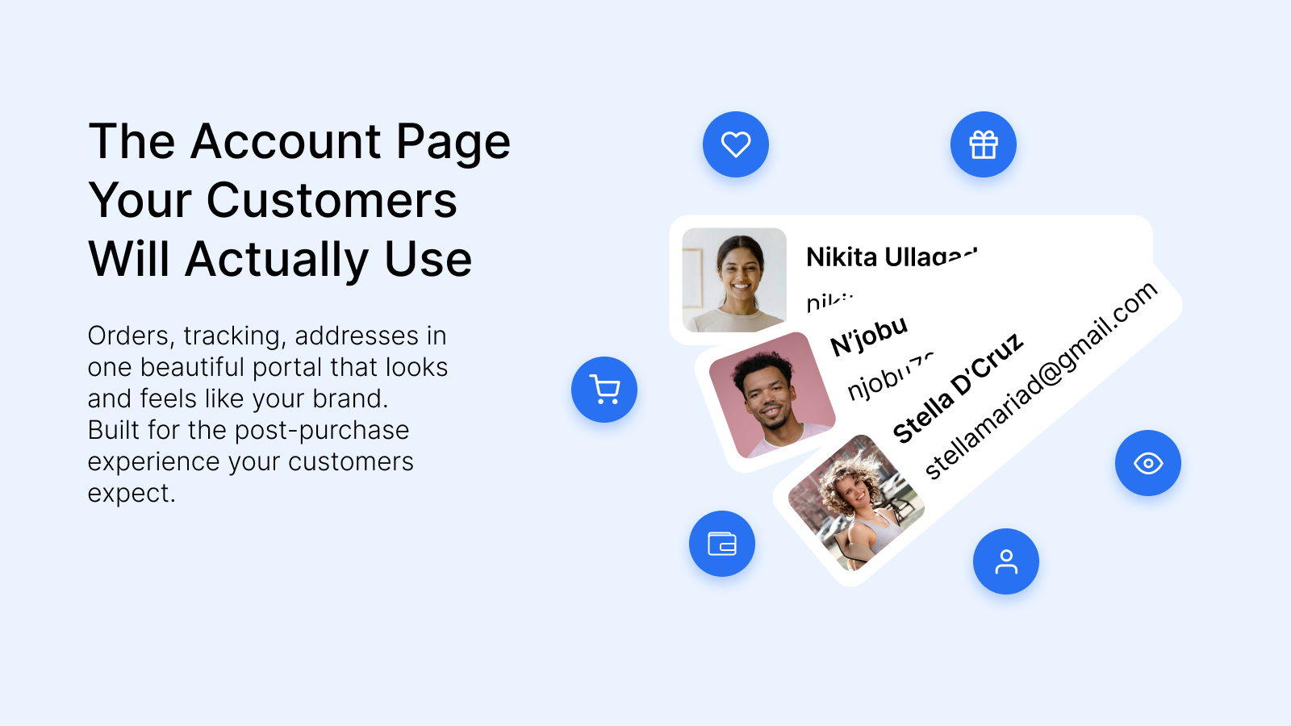Select N'jobu's profile photo
Image resolution: width=1291 pixels, height=726 pixels.
click(772, 395)
